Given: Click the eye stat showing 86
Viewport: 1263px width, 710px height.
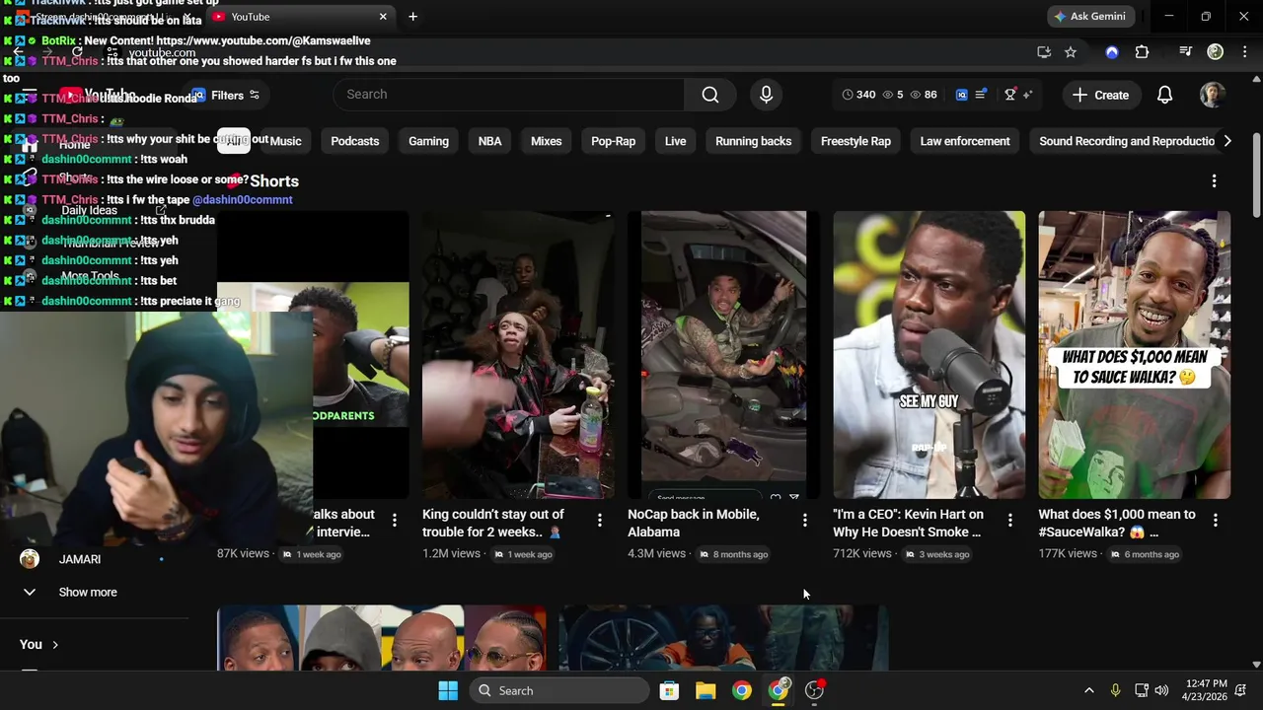Looking at the screenshot, I should pos(924,95).
